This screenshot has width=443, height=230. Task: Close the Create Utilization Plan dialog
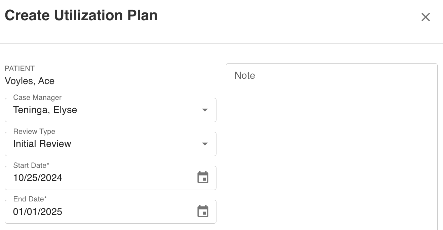[x=426, y=17]
